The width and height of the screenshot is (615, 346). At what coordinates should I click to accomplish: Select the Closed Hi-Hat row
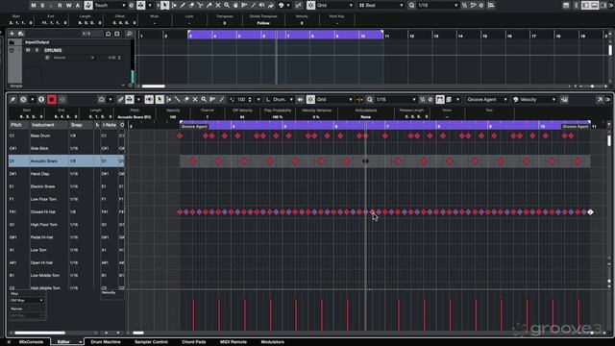coord(66,211)
